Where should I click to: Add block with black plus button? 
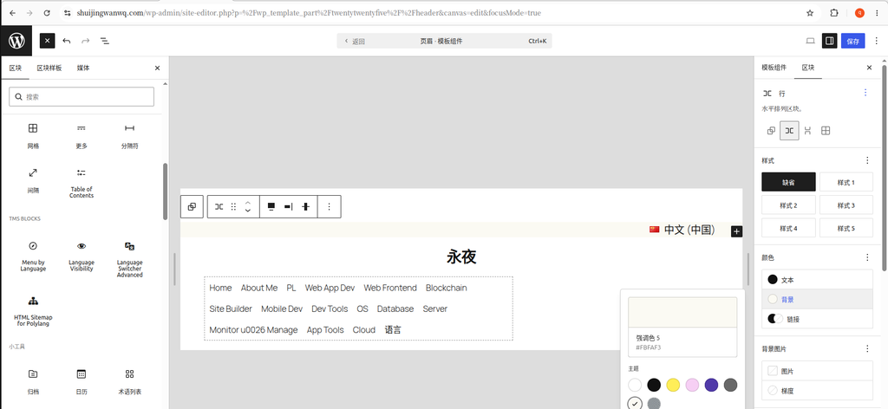pos(736,230)
